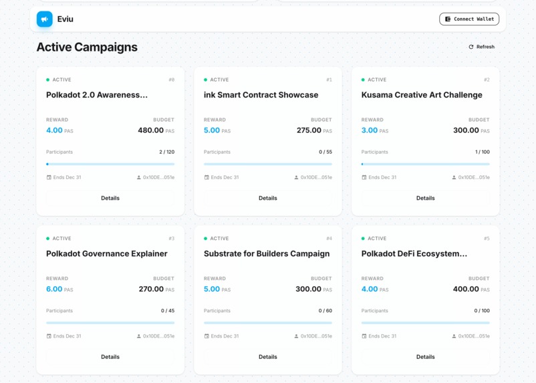Click calendar icon on Polkadot 2.0 Awareness card
The width and height of the screenshot is (536, 383).
click(x=49, y=177)
